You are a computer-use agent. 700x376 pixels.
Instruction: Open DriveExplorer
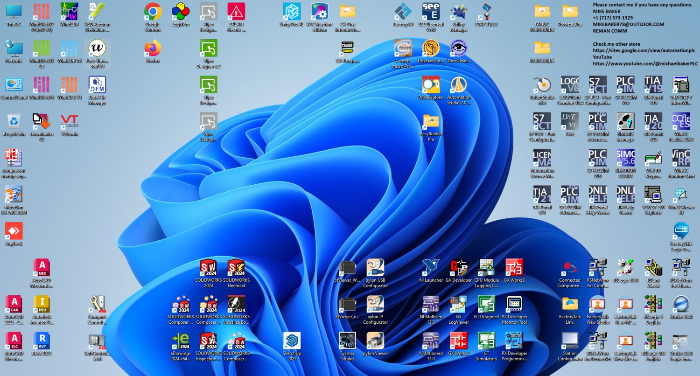pos(431,88)
